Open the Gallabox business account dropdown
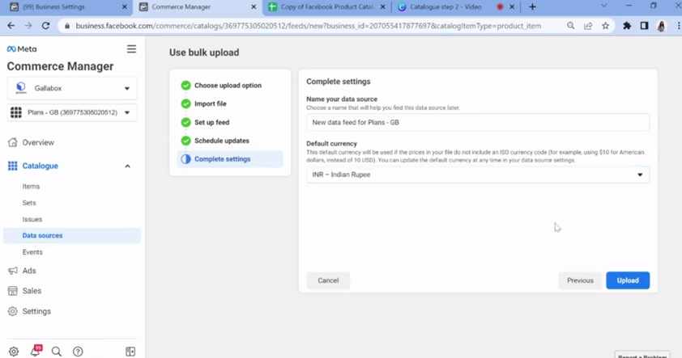This screenshot has height=358, width=682. pos(72,88)
